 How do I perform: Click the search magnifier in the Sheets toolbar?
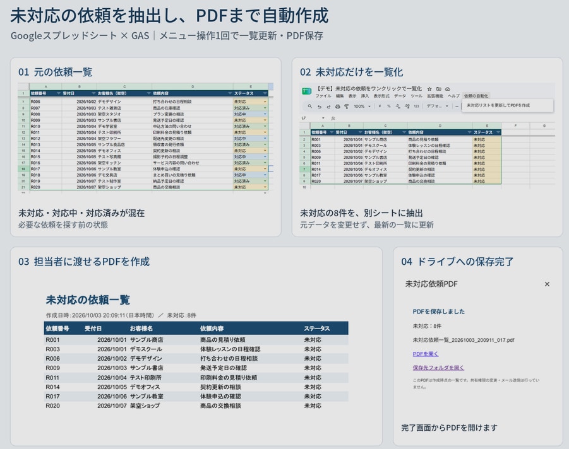[x=310, y=106]
